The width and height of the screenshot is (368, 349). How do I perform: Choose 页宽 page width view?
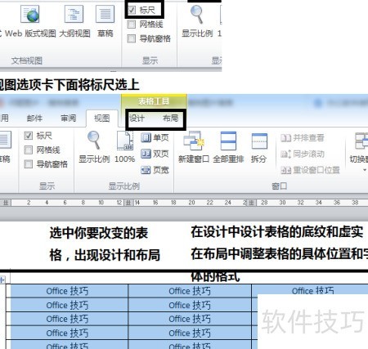155,170
